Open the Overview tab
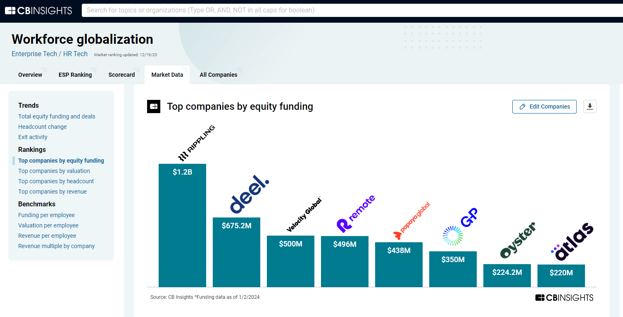Screen dimensions: 623x317 pyautogui.click(x=30, y=75)
